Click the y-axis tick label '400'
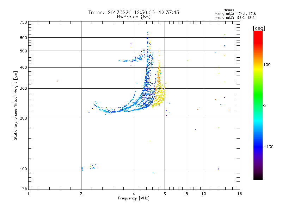 [24, 67]
